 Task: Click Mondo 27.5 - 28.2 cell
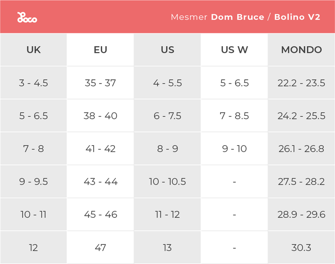pos(301,182)
